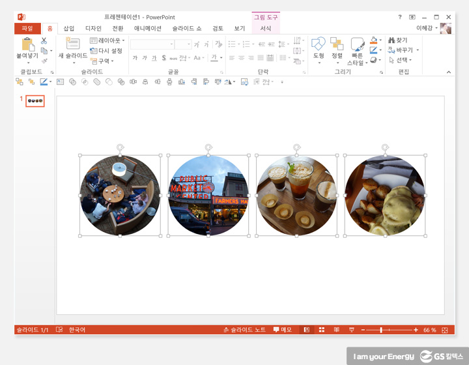
Task: Switch to the Format (서식) tab
Action: [266, 29]
